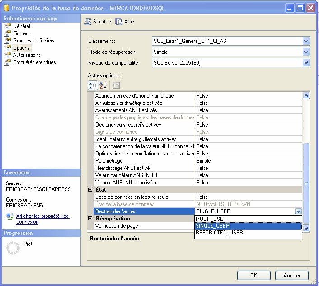Select Propriétés étendues page
319x286 pixels.
34,62
